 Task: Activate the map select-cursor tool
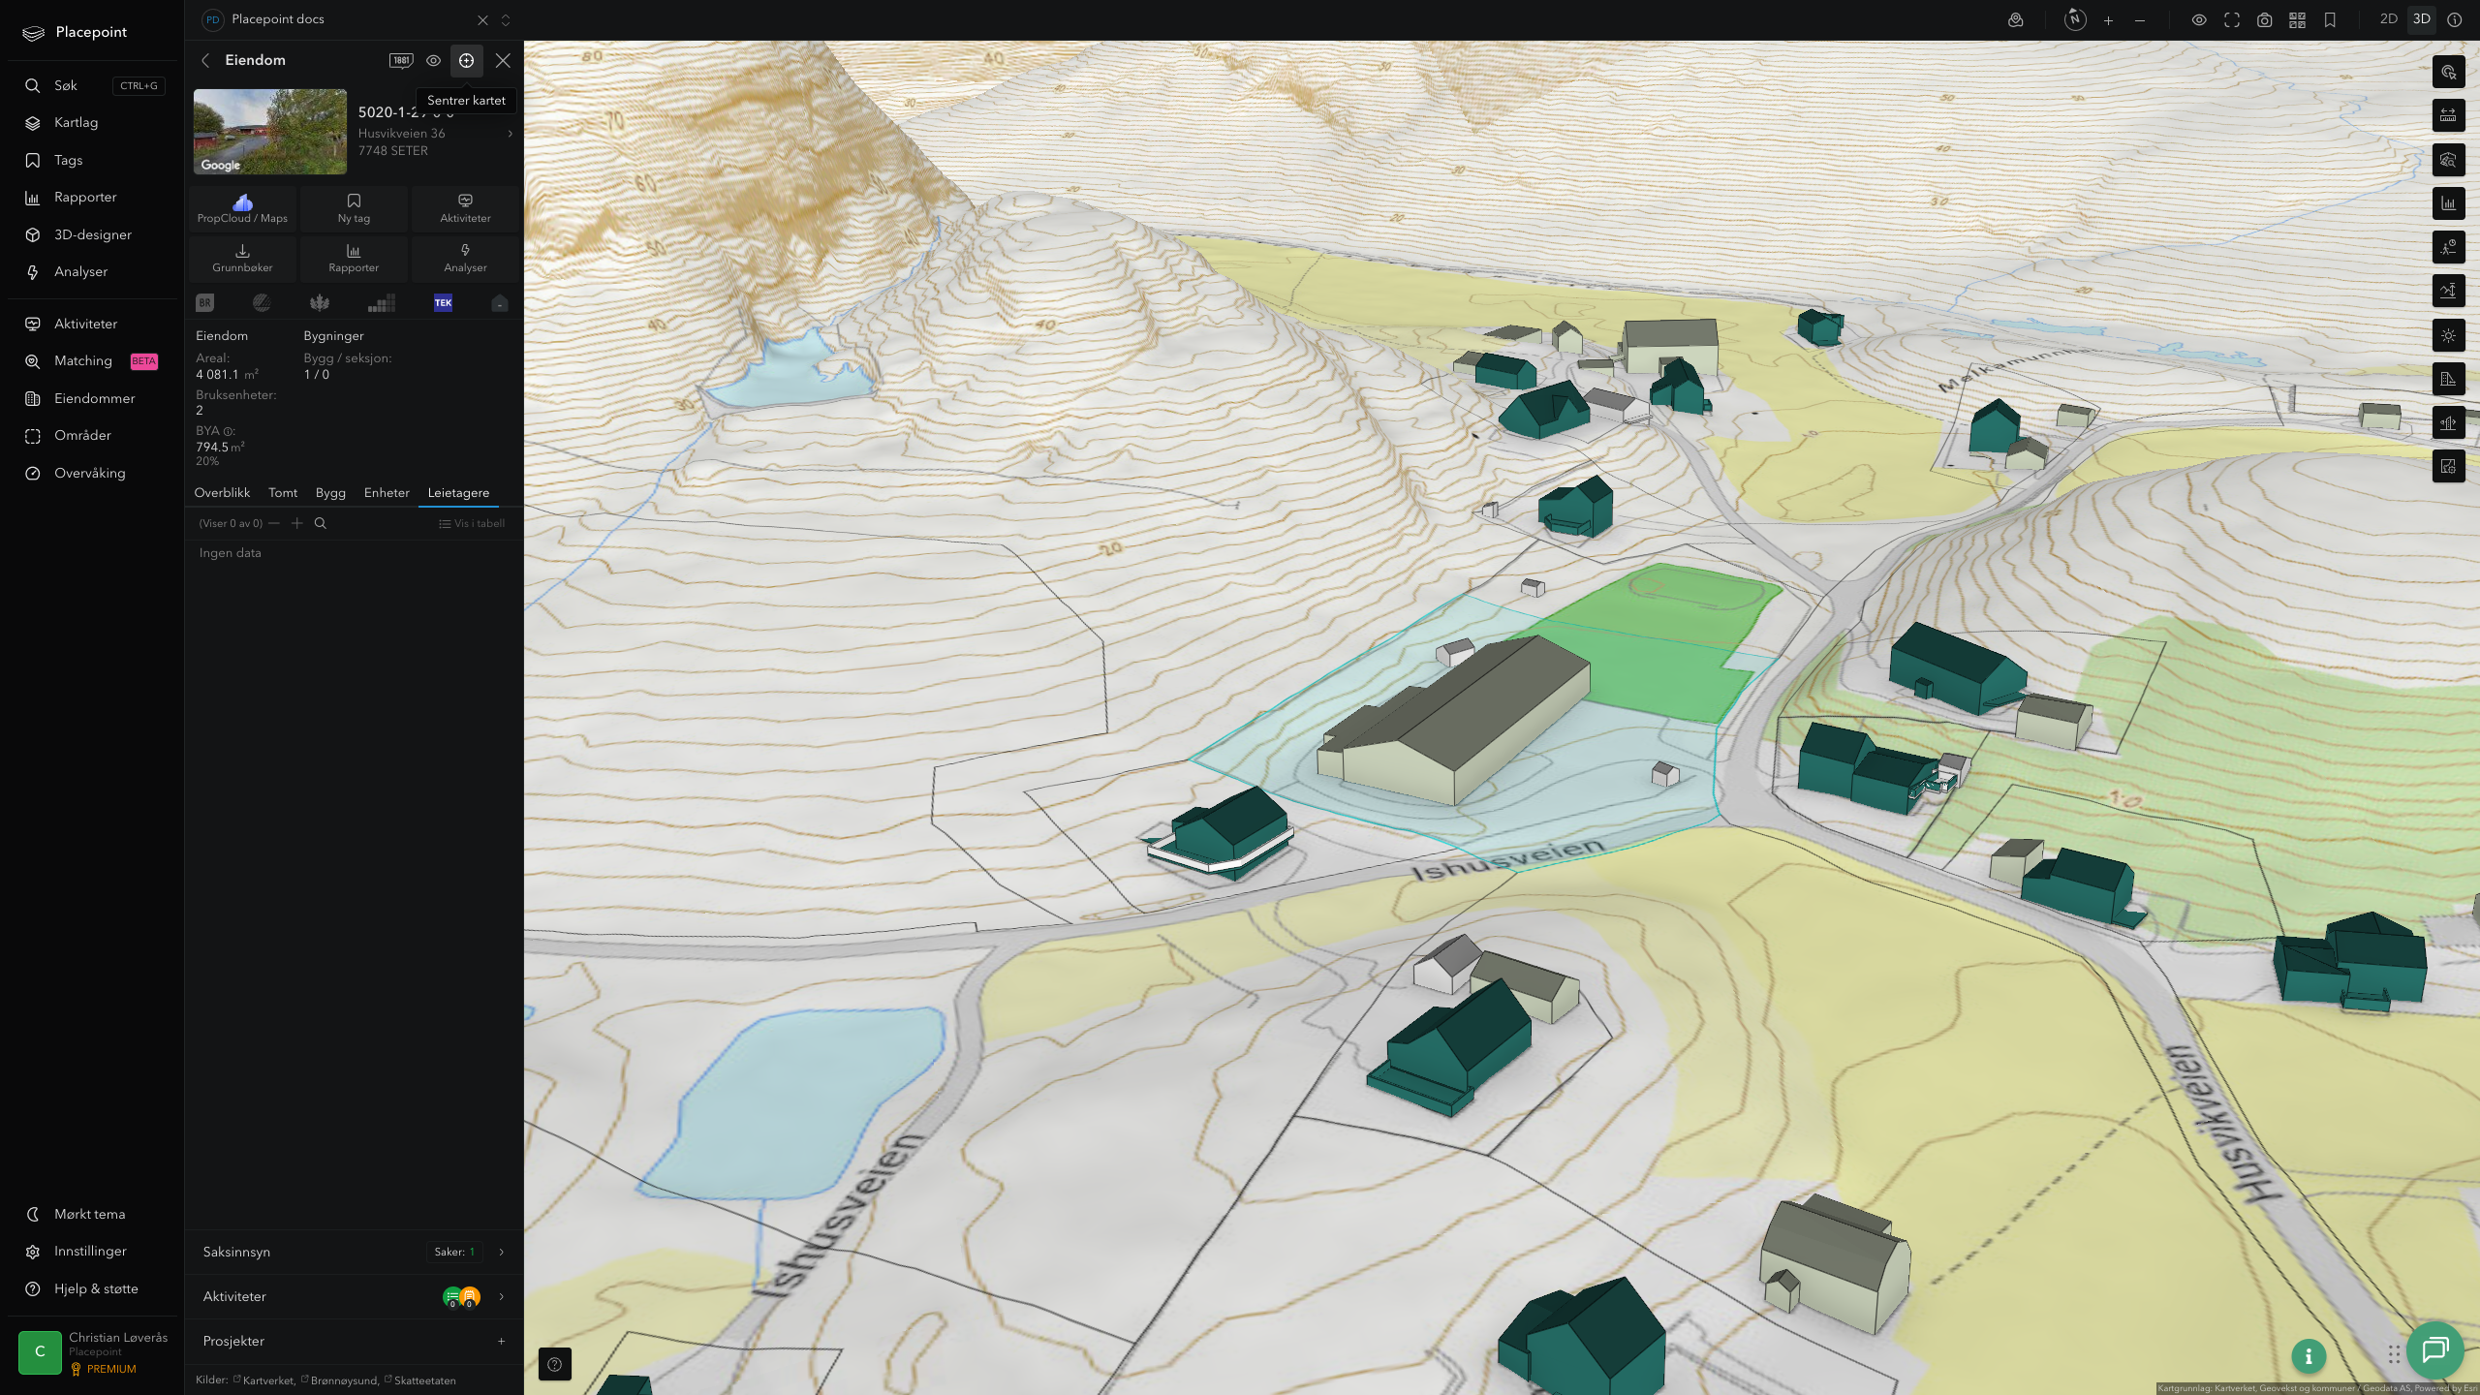2449,72
